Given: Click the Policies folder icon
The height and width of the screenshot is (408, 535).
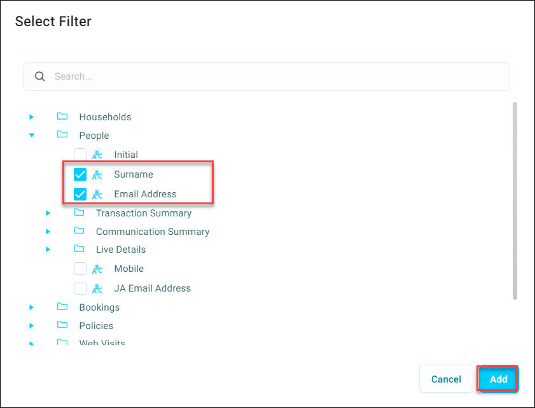Looking at the screenshot, I should tap(62, 325).
